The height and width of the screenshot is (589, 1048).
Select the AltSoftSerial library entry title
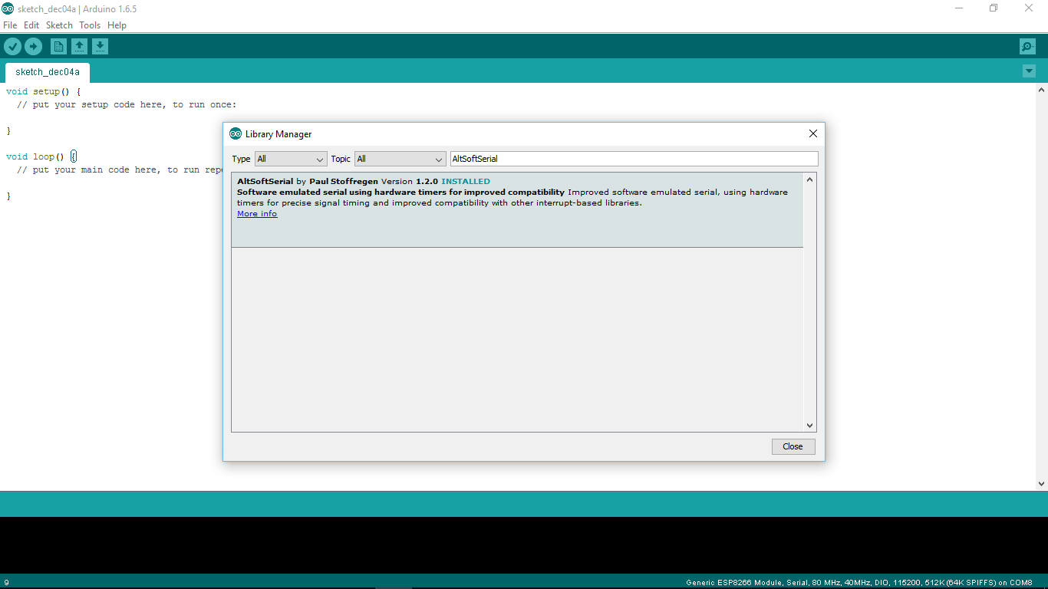pyautogui.click(x=265, y=182)
